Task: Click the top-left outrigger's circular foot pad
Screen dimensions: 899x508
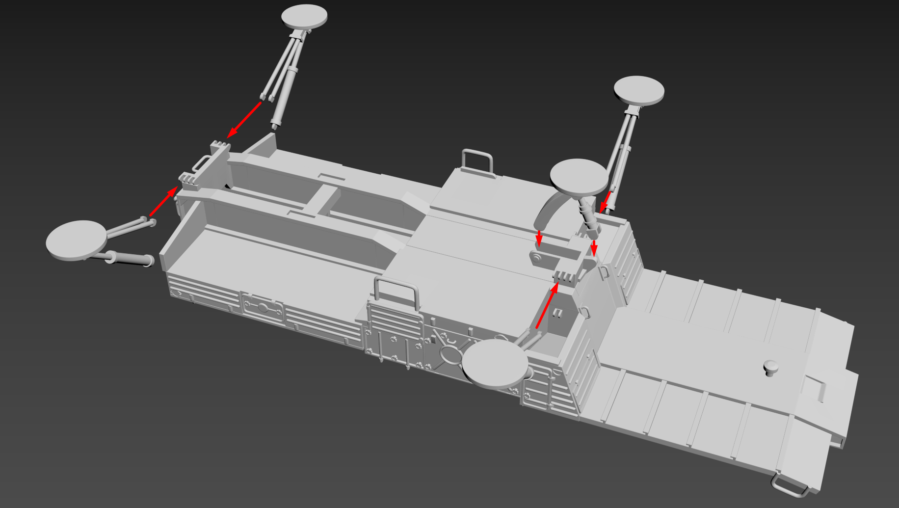Action: click(304, 16)
